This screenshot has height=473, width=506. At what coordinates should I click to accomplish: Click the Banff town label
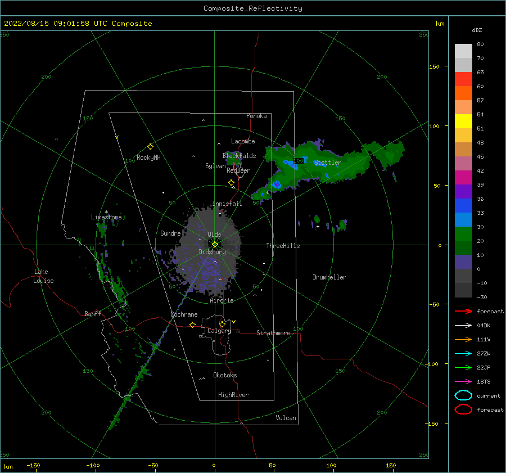[x=93, y=314]
